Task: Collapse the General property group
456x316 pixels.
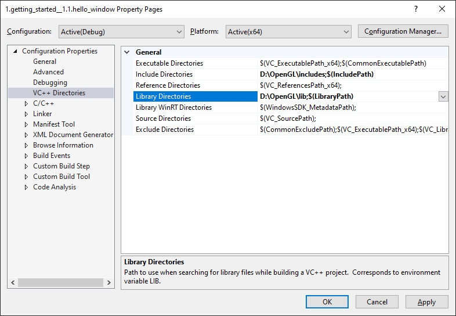Action: 127,52
